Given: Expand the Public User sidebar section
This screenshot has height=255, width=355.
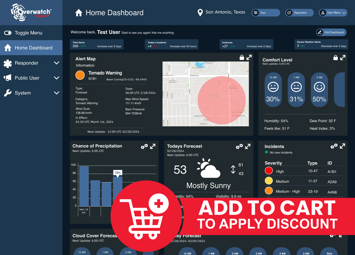Looking at the screenshot, I should pos(57,78).
